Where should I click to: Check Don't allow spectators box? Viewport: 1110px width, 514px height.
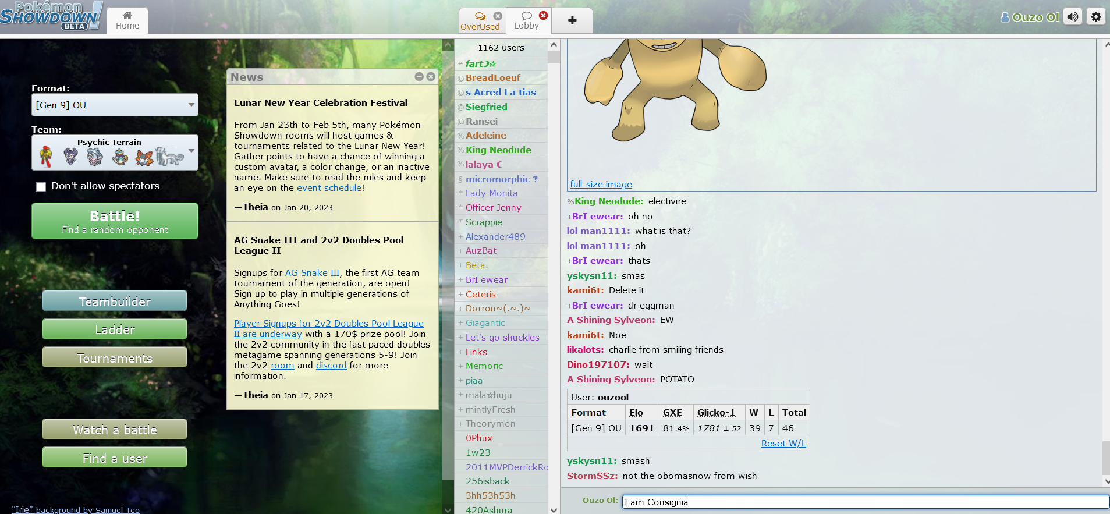pyautogui.click(x=41, y=186)
